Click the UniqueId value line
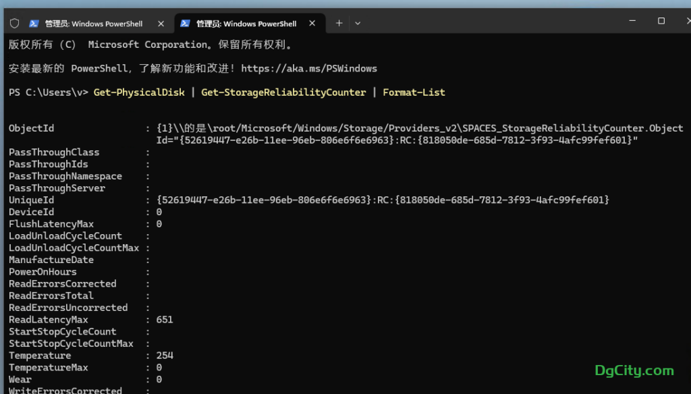This screenshot has width=691, height=394. (x=382, y=200)
